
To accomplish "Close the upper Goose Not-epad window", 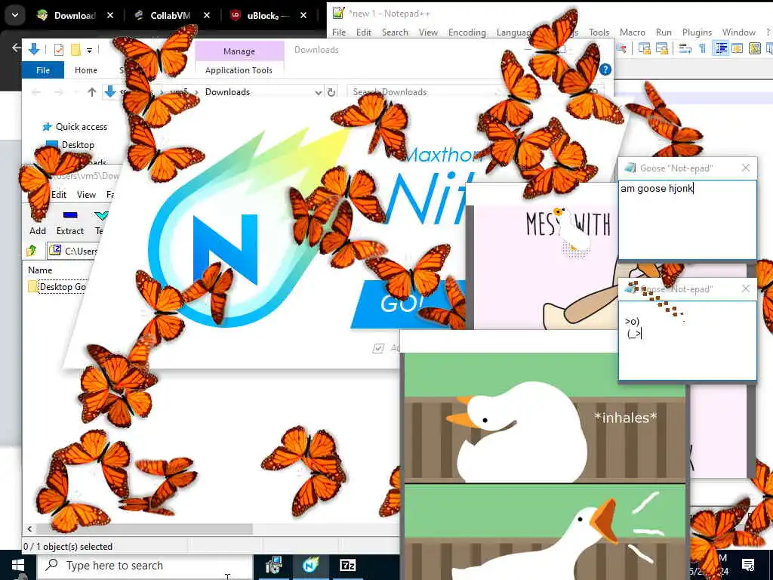I will pyautogui.click(x=746, y=168).
